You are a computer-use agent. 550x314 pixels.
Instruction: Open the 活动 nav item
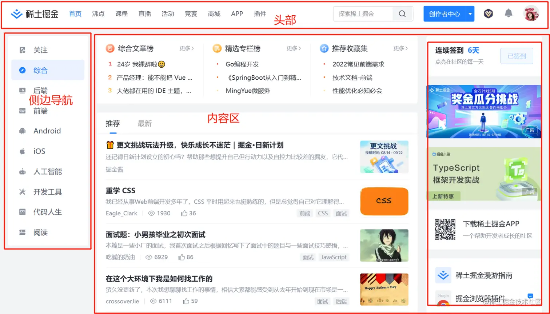click(168, 14)
